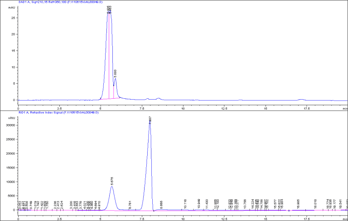Click the 18.018 retention time label
The height and width of the screenshot is (221, 348).
pyautogui.click(x=315, y=202)
